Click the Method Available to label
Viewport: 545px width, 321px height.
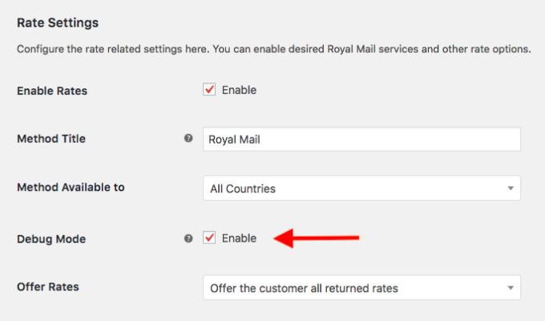pyautogui.click(x=71, y=187)
